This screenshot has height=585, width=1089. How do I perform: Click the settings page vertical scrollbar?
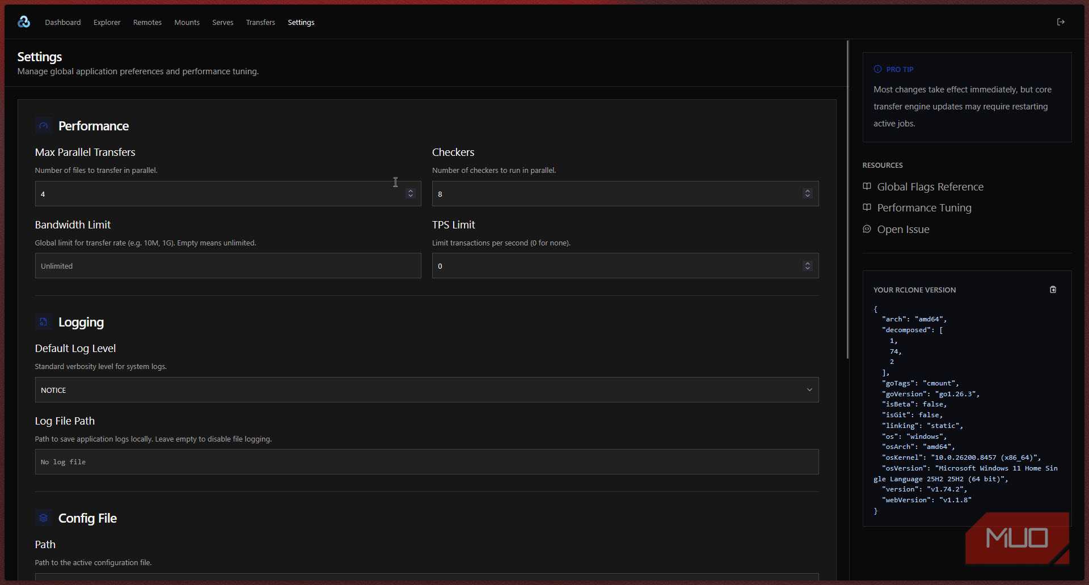[847, 200]
